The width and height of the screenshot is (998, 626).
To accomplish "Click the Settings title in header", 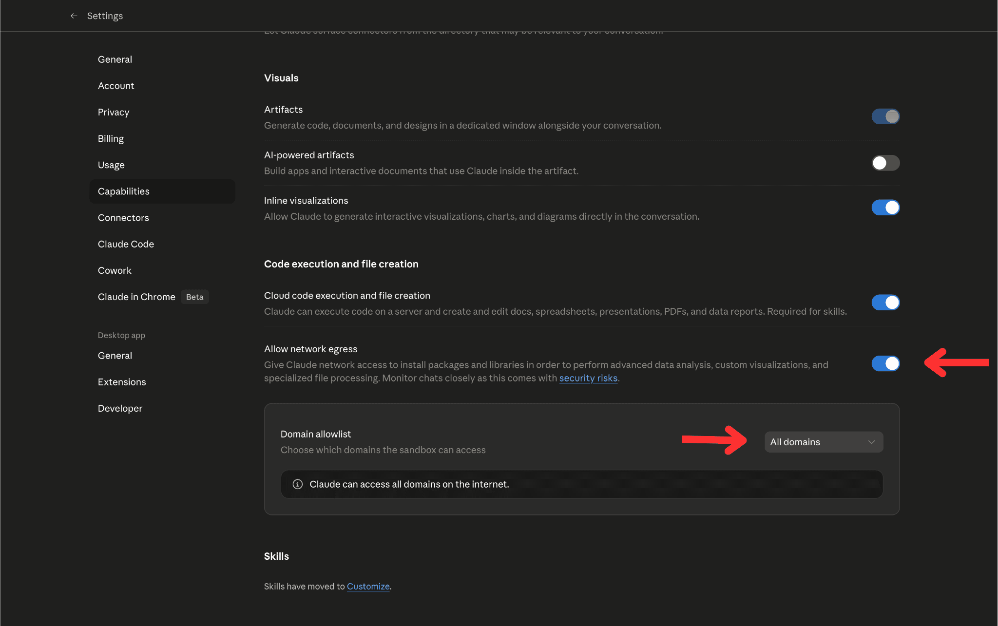I will pyautogui.click(x=105, y=16).
